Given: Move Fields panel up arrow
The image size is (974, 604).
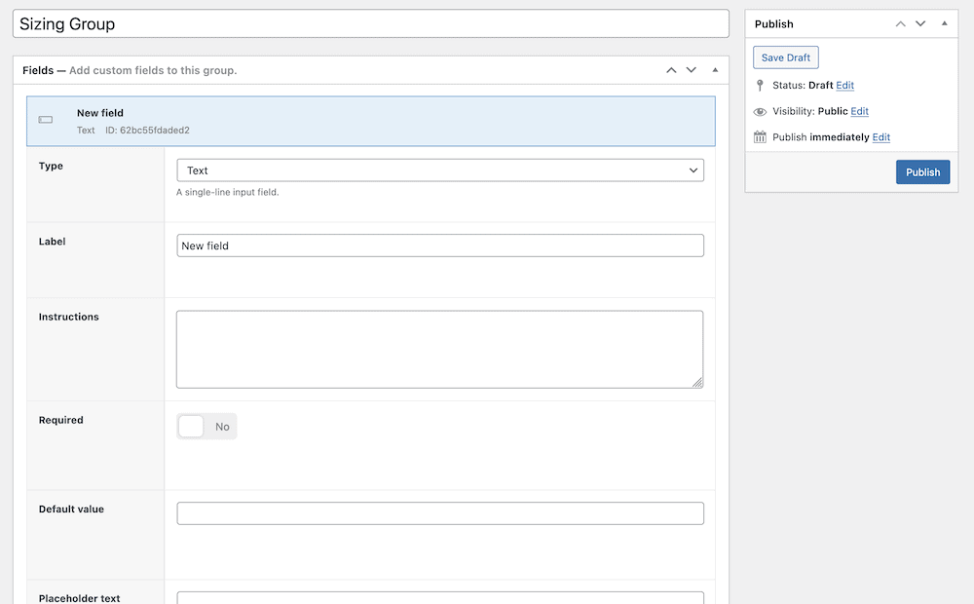Looking at the screenshot, I should [x=671, y=70].
